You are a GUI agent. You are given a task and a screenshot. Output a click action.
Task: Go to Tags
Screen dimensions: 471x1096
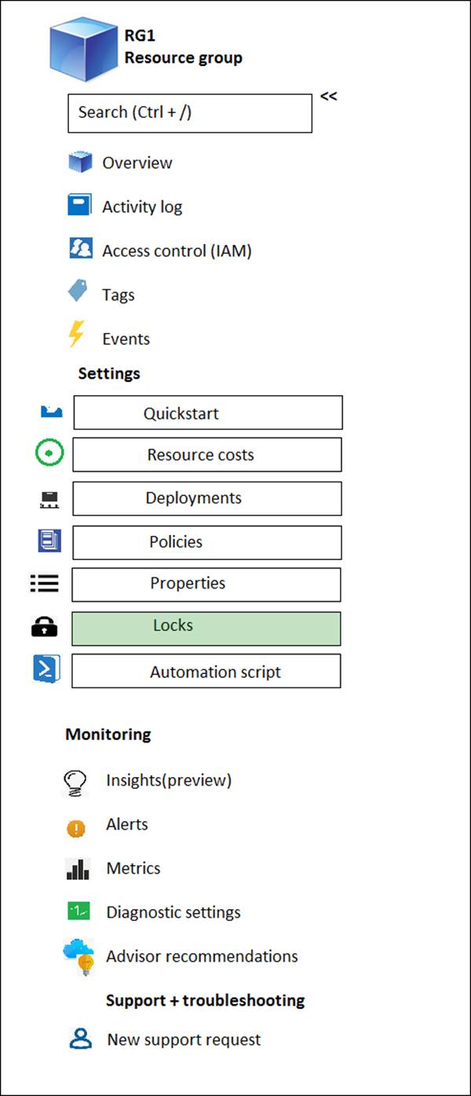click(118, 295)
